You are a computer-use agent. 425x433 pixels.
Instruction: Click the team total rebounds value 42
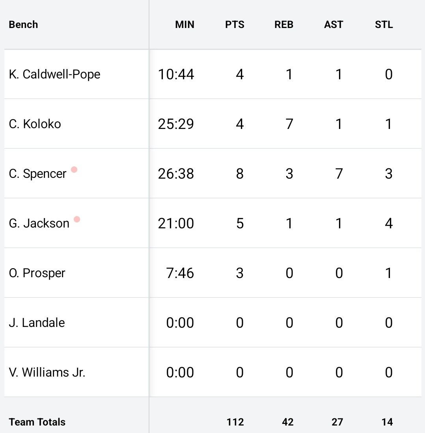click(287, 422)
